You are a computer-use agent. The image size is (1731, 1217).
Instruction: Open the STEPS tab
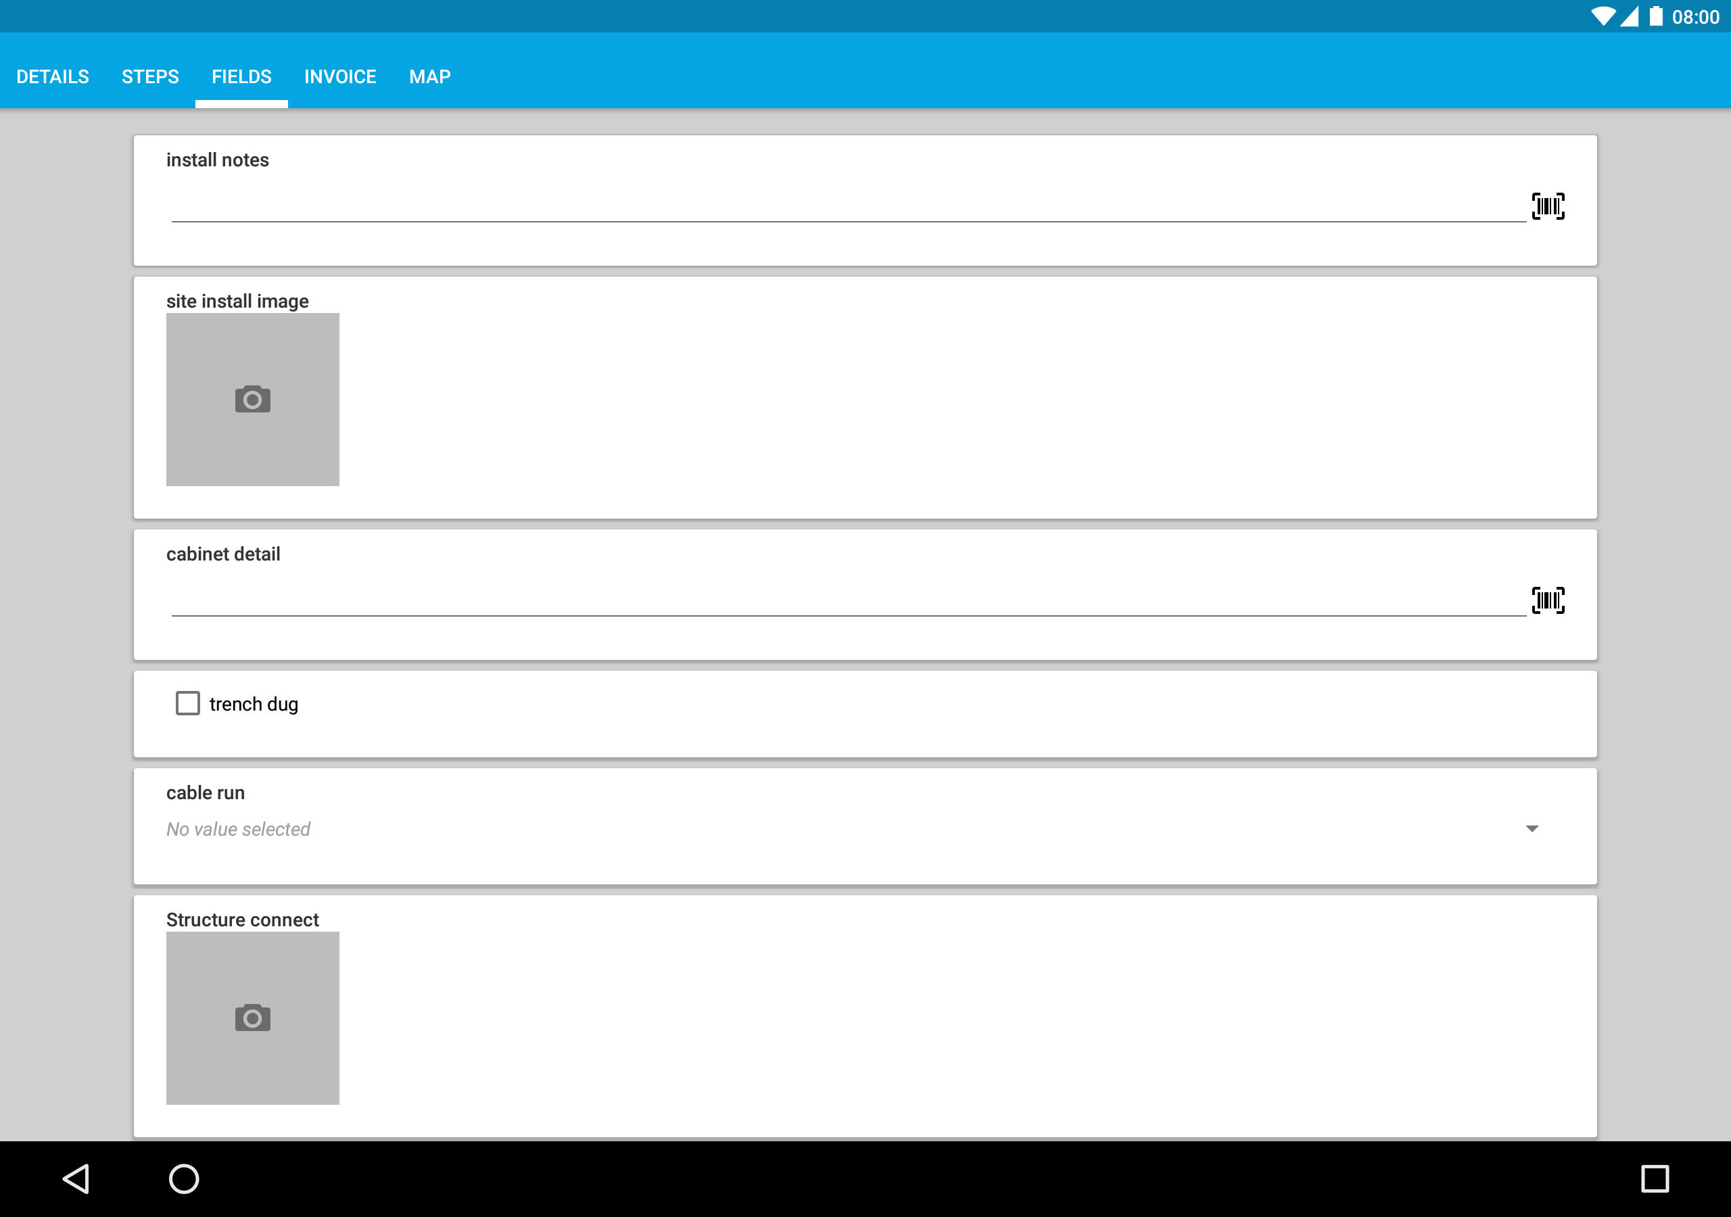(x=151, y=76)
